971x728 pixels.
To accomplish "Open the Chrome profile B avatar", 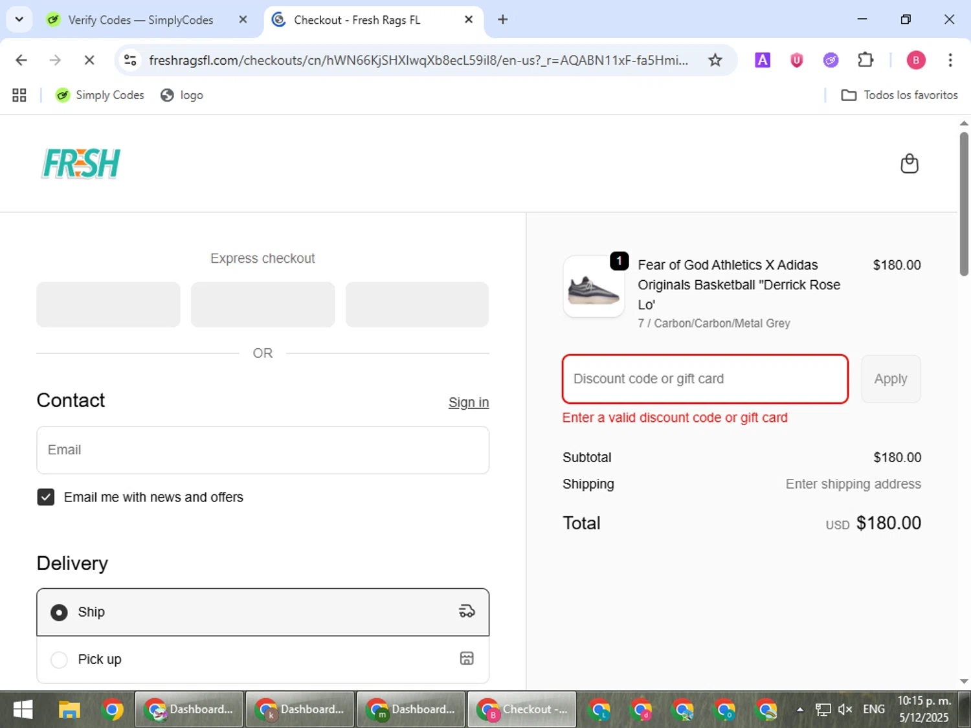I will [915, 60].
